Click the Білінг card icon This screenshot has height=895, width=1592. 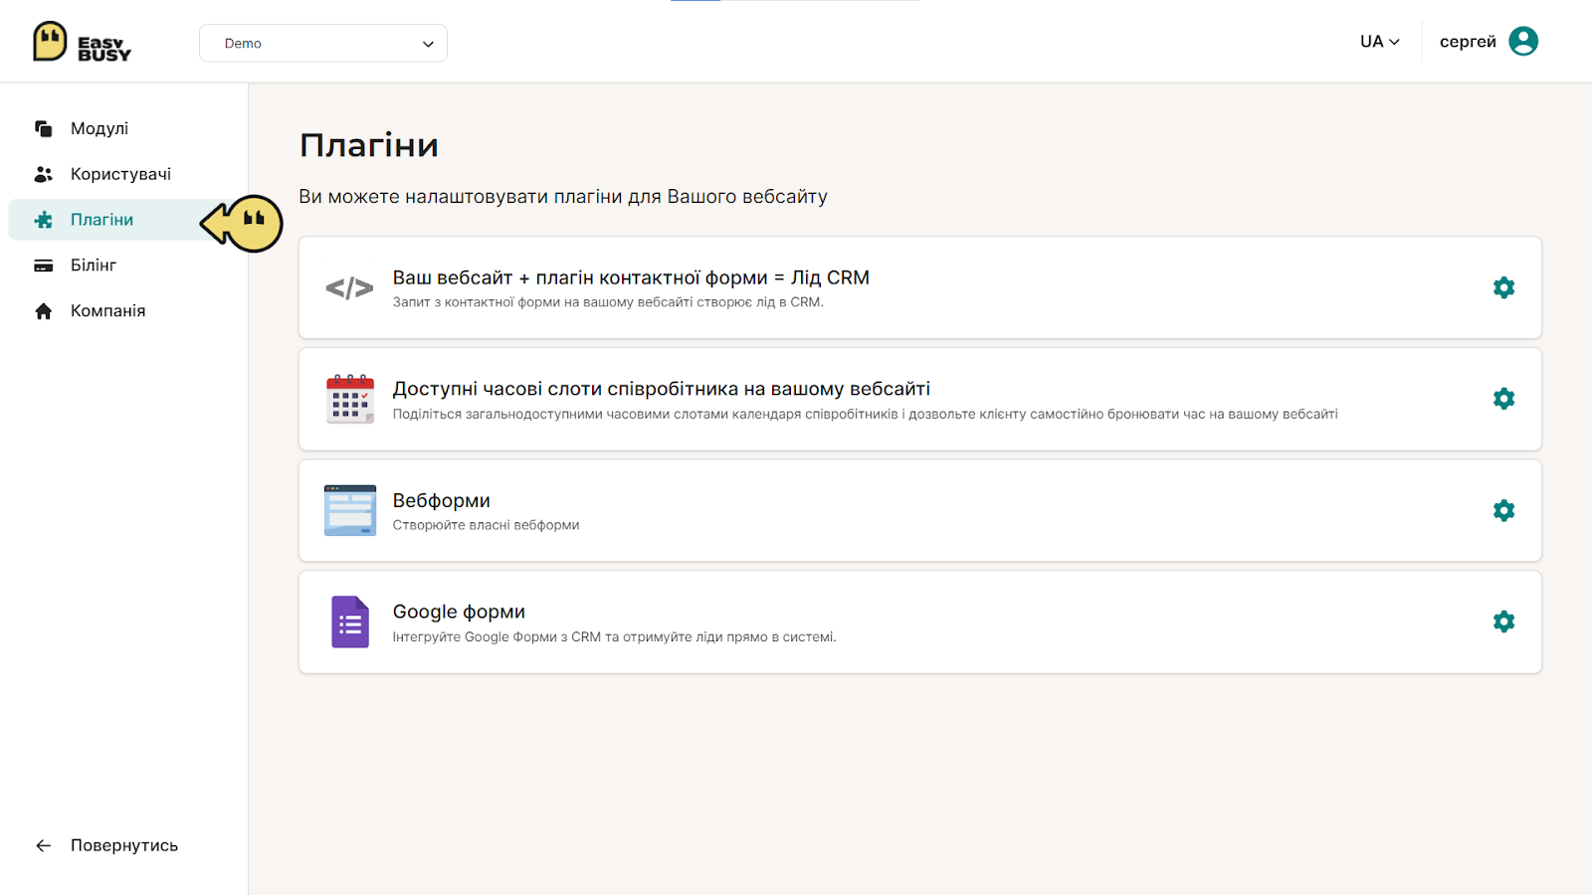click(x=44, y=266)
